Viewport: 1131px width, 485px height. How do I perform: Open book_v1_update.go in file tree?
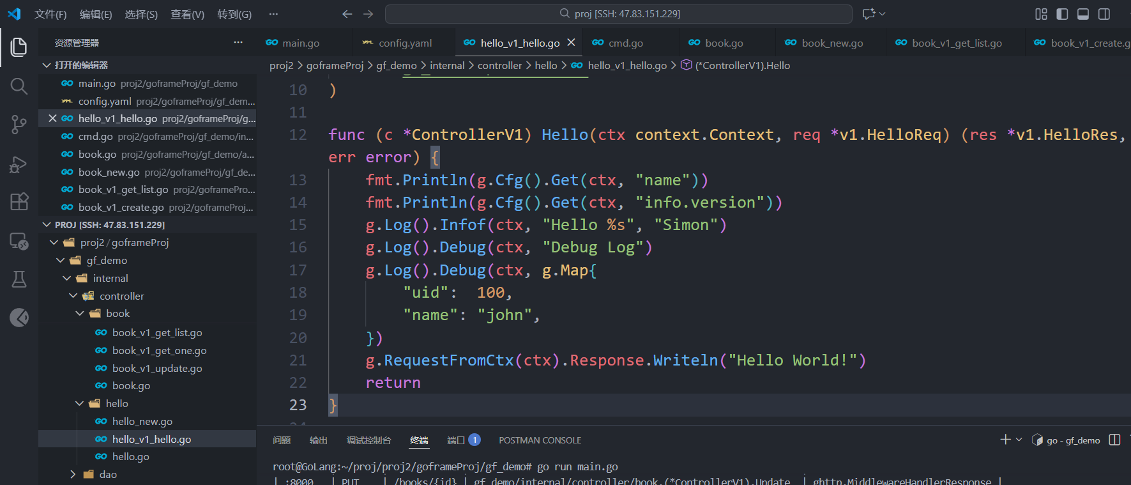click(157, 369)
